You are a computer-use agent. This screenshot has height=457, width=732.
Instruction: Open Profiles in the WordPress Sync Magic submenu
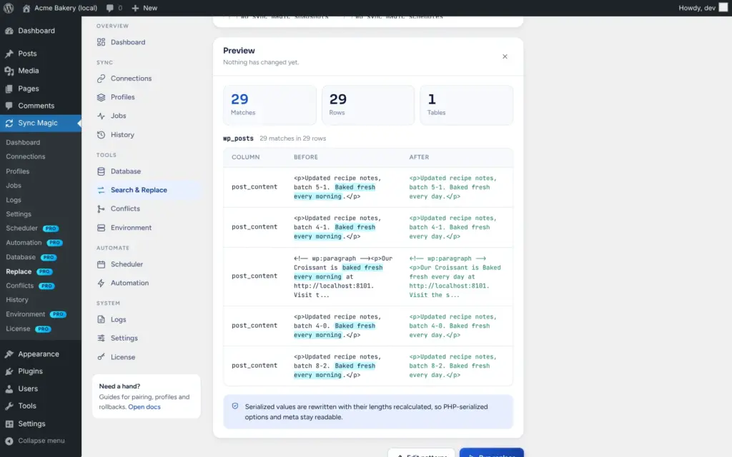(18, 171)
